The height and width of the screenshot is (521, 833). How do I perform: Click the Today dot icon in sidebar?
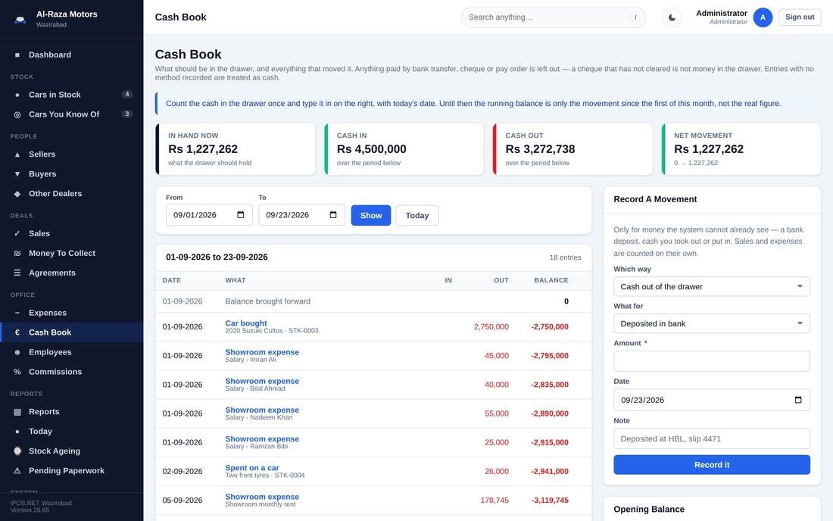[x=17, y=431]
